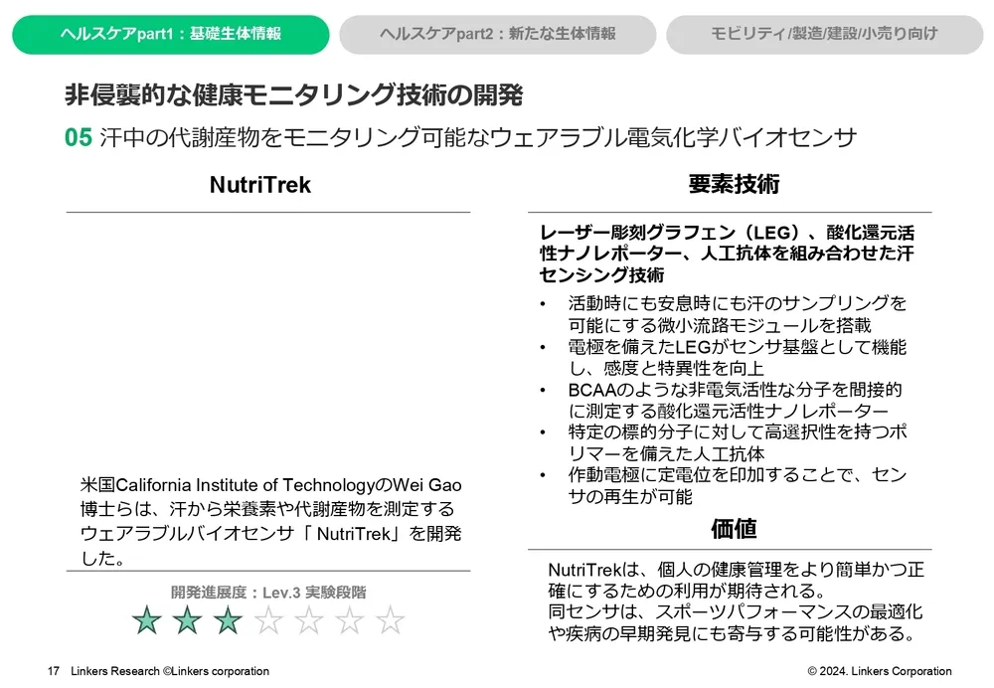The image size is (994, 688).
Task: Click the © 2024. Linkers Corporation footer text
Action: pyautogui.click(x=879, y=671)
